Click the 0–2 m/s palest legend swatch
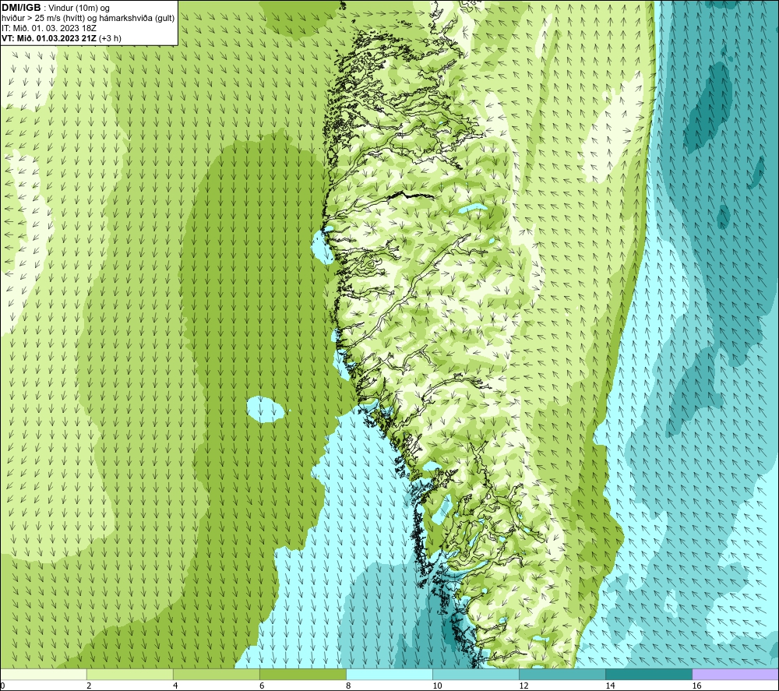Image resolution: width=779 pixels, height=691 pixels. (44, 674)
